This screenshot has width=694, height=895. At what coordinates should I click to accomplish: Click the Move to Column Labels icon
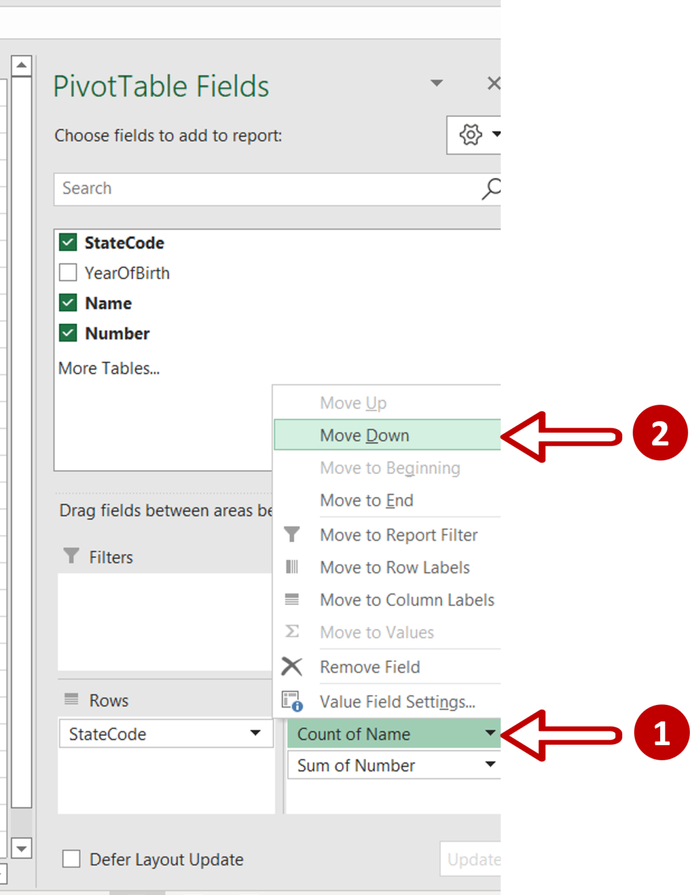(293, 600)
